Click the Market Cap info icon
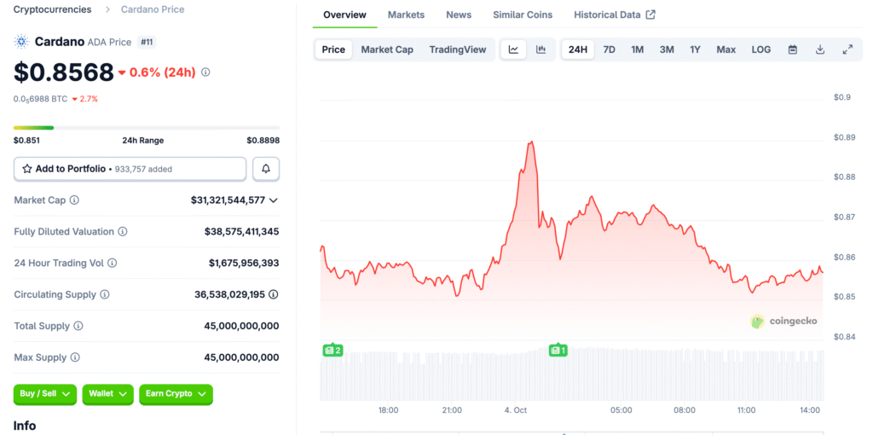 [74, 200]
